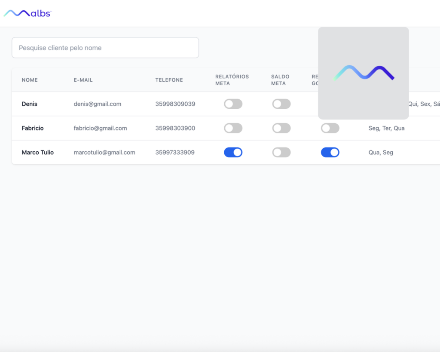The image size is (440, 352).
Task: Click phone number 35998309039
Action: click(x=175, y=104)
